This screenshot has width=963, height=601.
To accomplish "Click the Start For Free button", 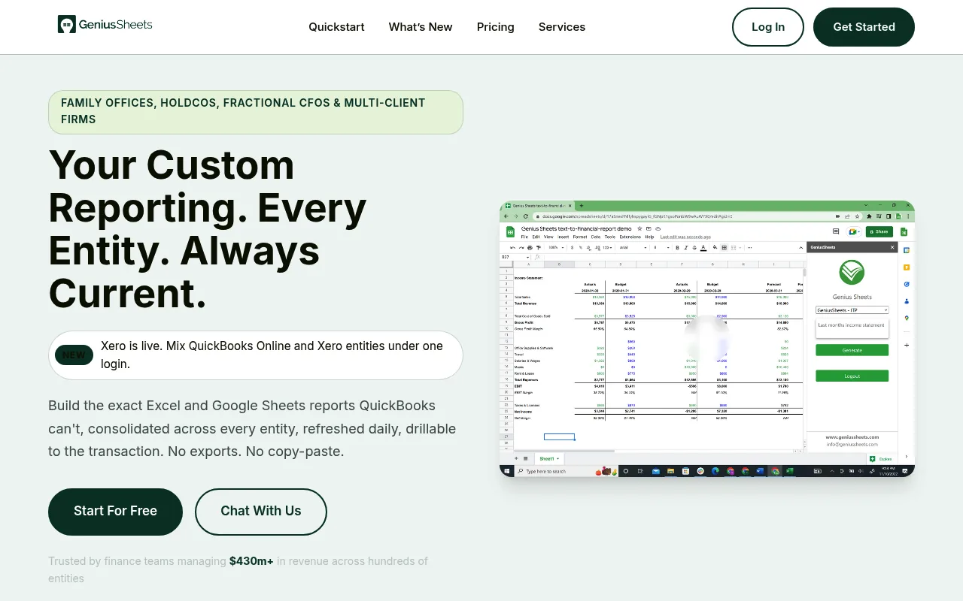I will pyautogui.click(x=115, y=512).
